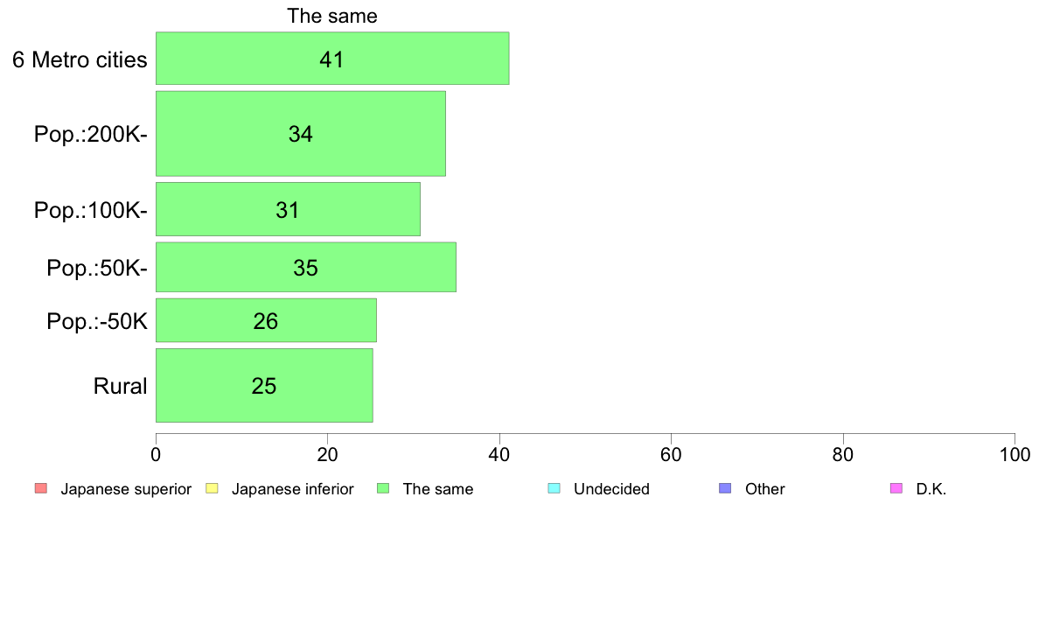Select the Rural bar showing 25
The image size is (1039, 644).
pos(264,385)
